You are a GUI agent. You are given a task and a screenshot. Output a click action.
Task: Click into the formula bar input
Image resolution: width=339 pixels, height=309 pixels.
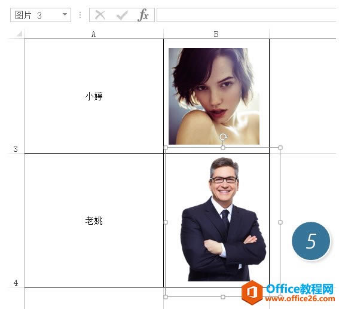(x=246, y=15)
